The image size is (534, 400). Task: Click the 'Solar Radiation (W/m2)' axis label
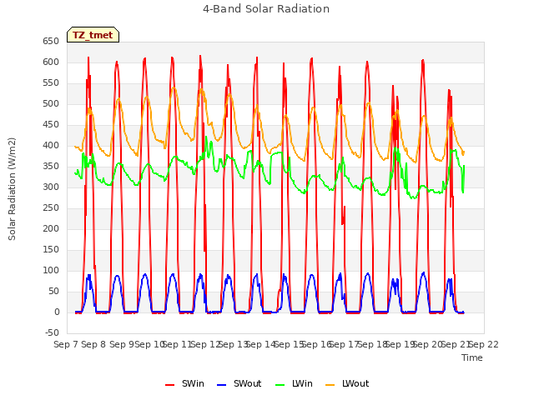click(x=12, y=189)
